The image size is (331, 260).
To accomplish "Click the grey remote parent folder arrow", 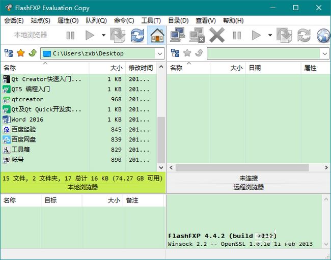I will pos(199,53).
